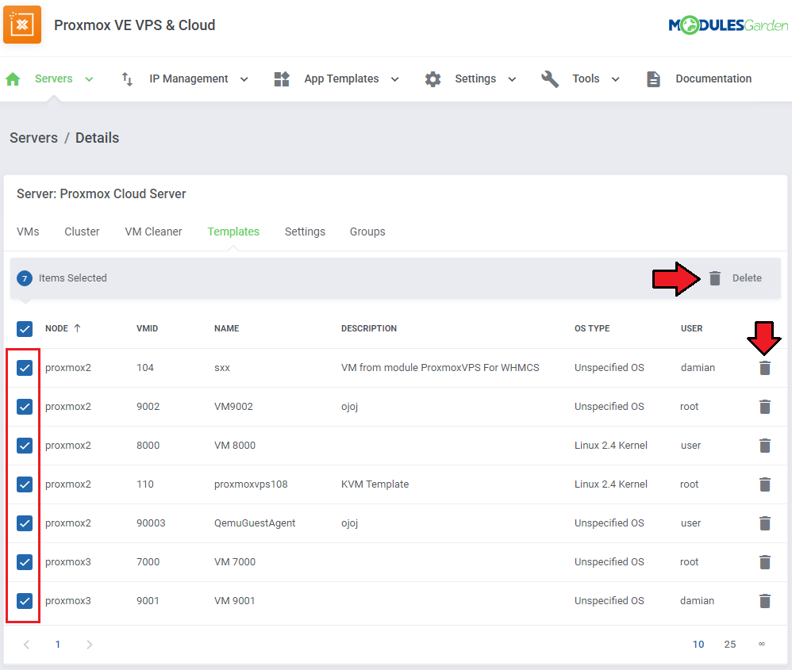Expand the IP Management dropdown chevron
Image resolution: width=792 pixels, height=670 pixels.
coord(244,79)
